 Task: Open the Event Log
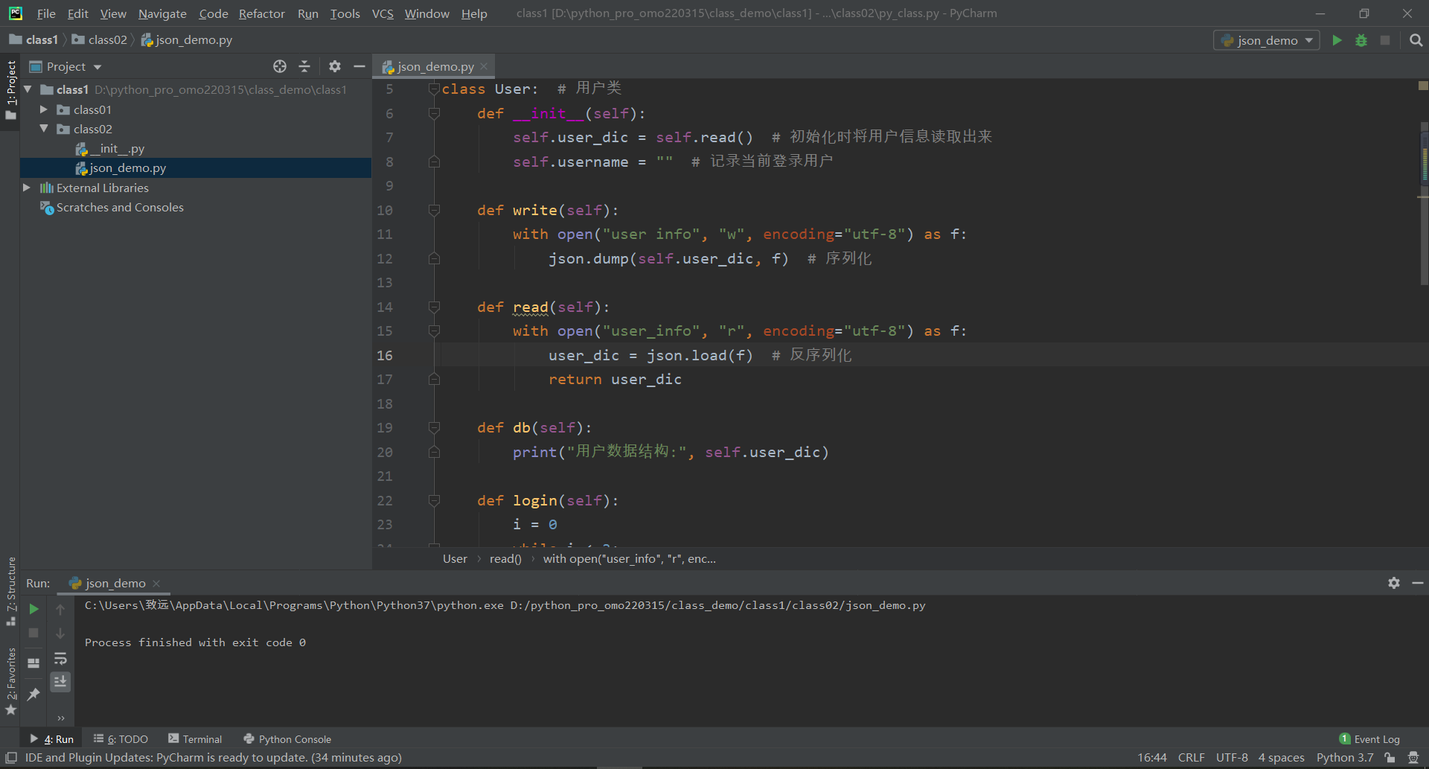point(1376,738)
